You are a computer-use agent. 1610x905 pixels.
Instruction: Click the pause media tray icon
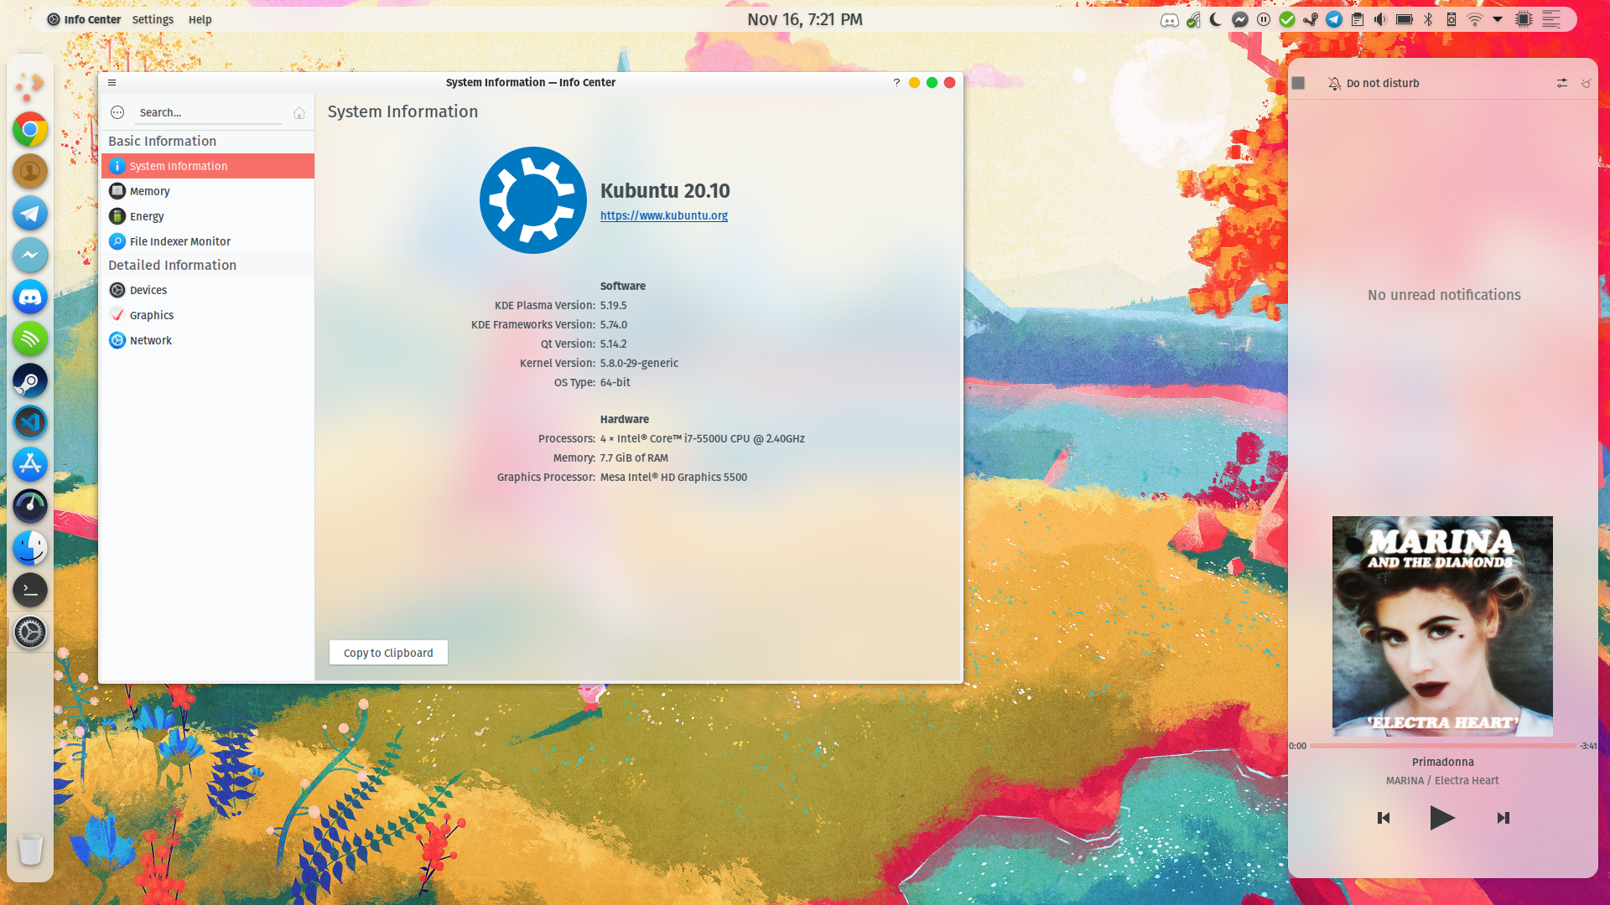click(1264, 19)
